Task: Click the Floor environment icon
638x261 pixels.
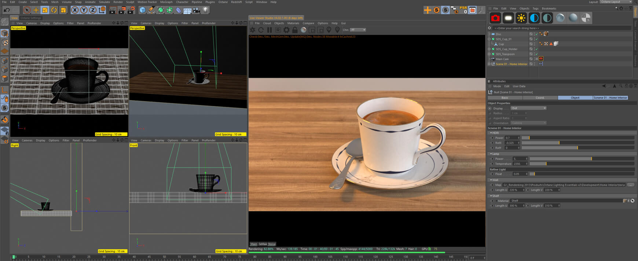Action: point(187,10)
